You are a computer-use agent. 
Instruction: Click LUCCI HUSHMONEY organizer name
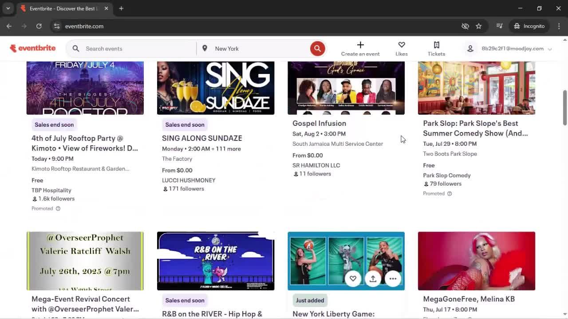(x=189, y=180)
